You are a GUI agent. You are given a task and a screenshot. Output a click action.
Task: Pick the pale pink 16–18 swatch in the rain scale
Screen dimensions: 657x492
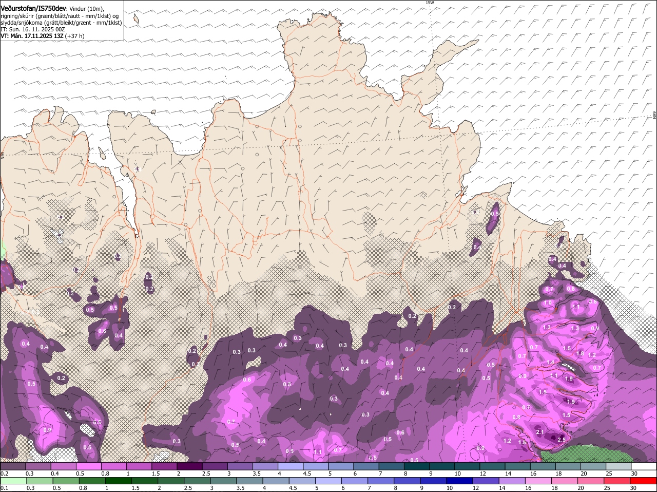pyautogui.click(x=539, y=481)
